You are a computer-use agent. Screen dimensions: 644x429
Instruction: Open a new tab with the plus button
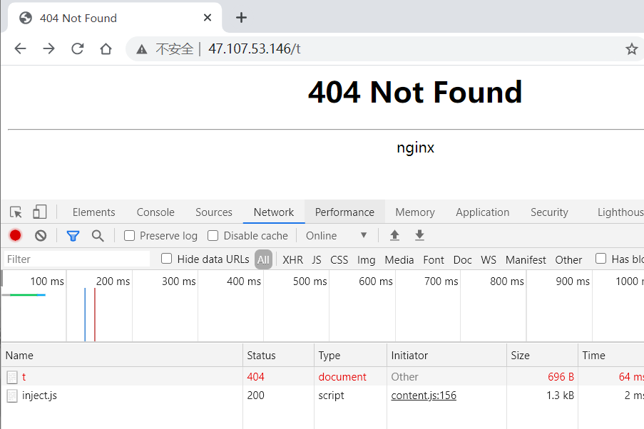coord(242,18)
